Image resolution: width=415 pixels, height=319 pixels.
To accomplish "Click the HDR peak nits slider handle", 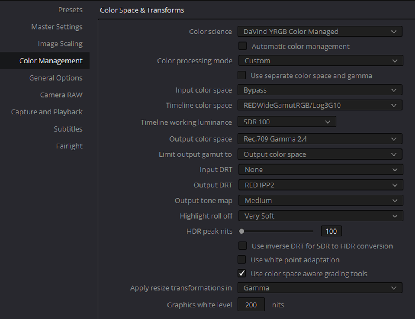I will 241,231.
